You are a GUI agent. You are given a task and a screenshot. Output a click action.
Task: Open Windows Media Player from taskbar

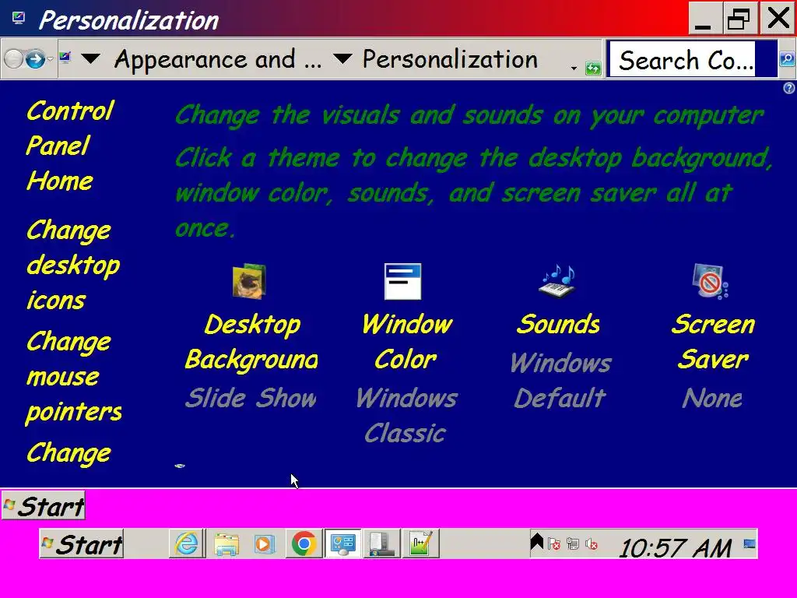[265, 543]
